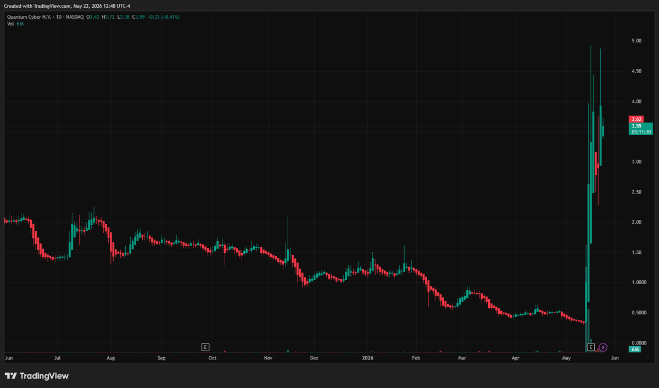Click the earnings E marker near October
659x388 pixels.
click(205, 347)
